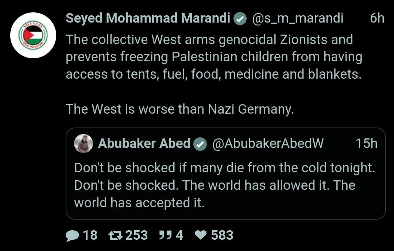Click the reply speech bubble icon

(72, 235)
